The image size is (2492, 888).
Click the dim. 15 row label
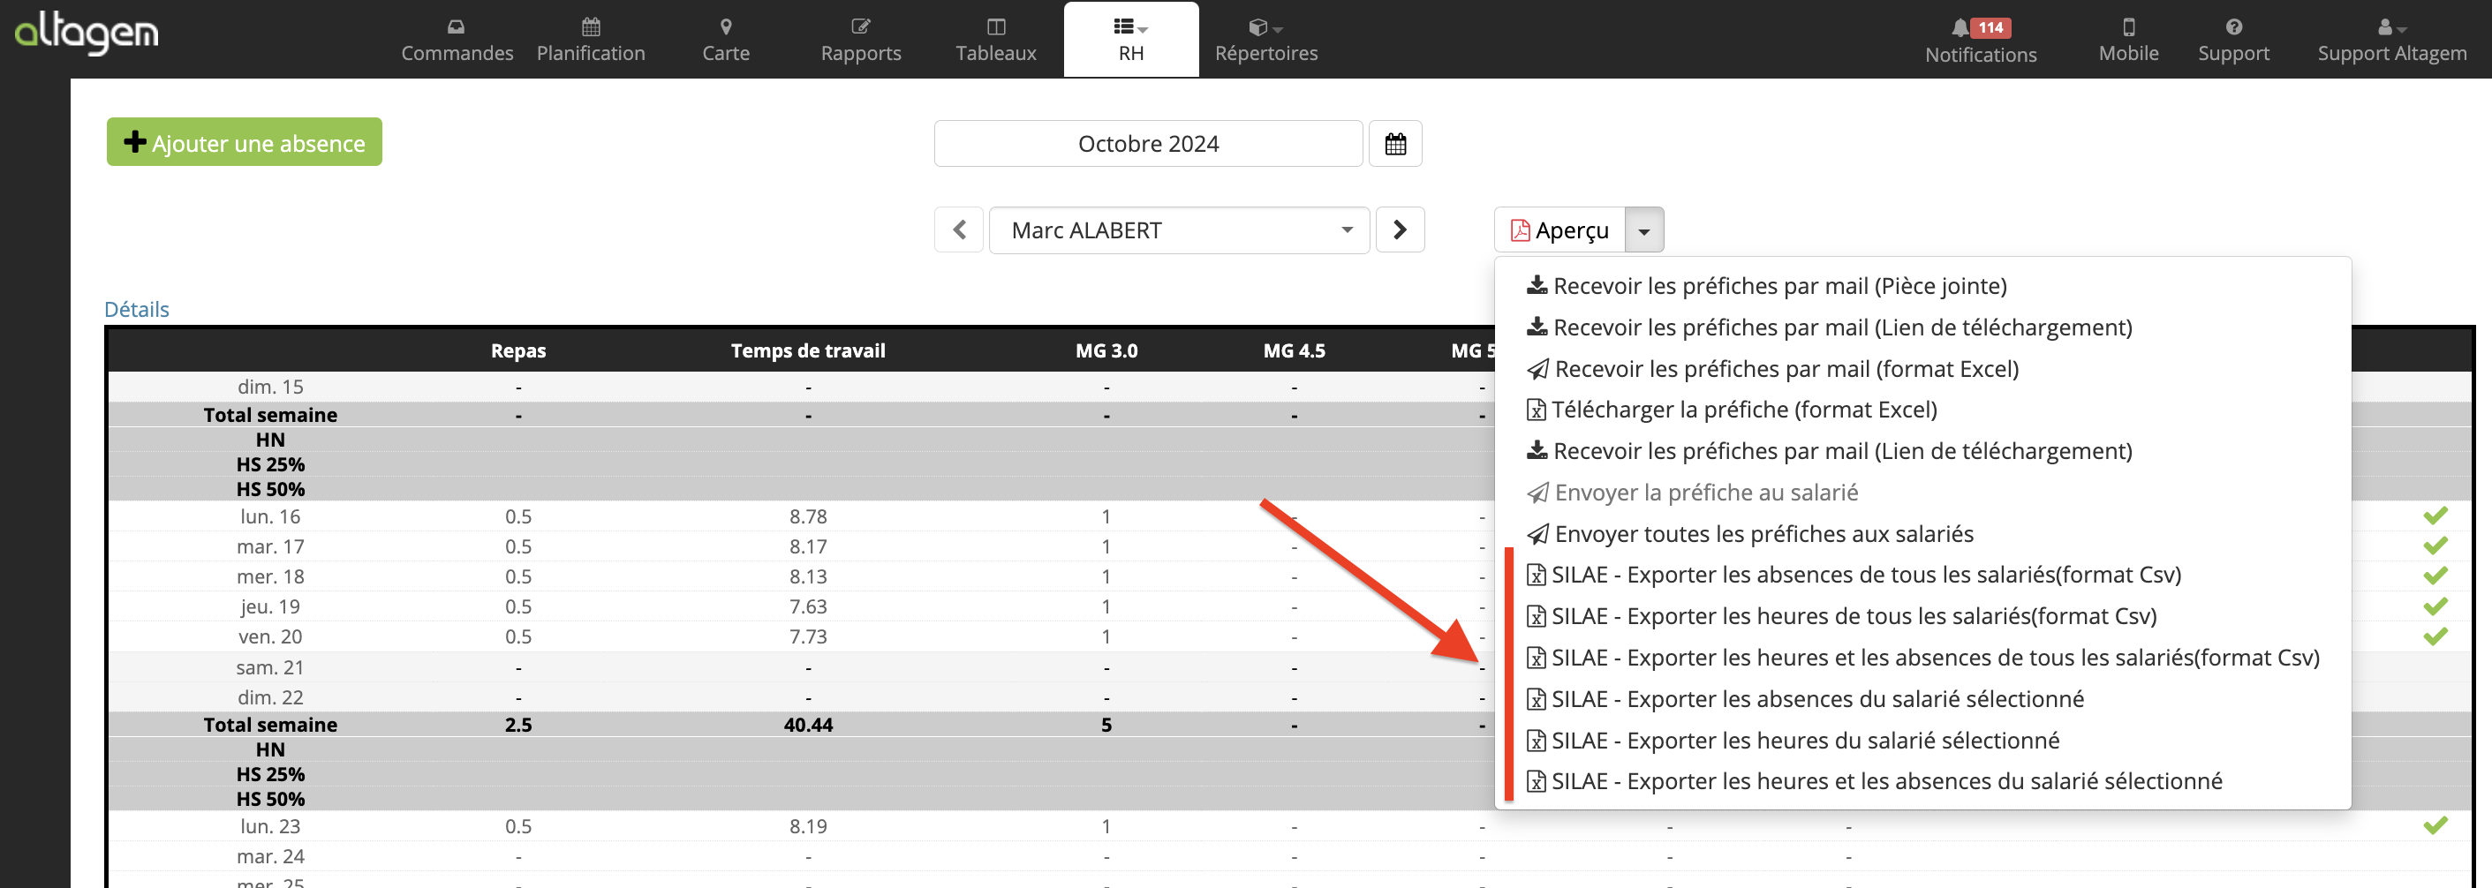(270, 387)
